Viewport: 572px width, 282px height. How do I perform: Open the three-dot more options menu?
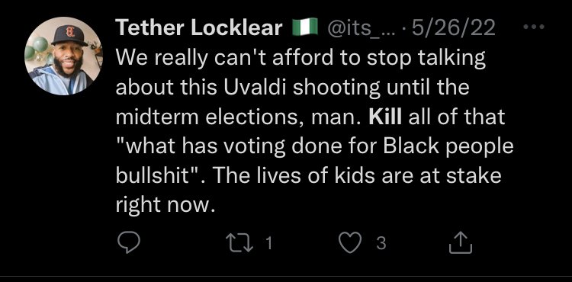coord(533,27)
